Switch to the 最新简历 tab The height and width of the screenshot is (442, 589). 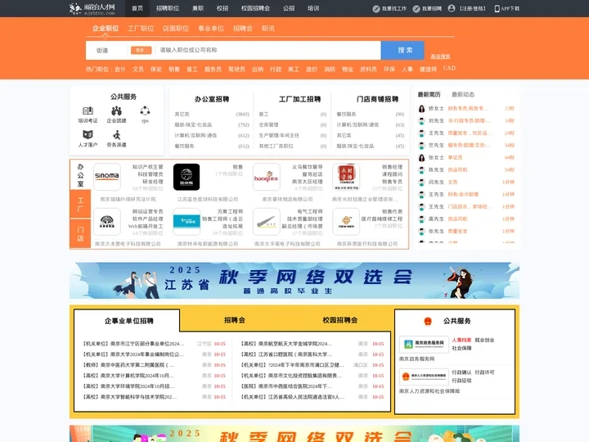[429, 94]
